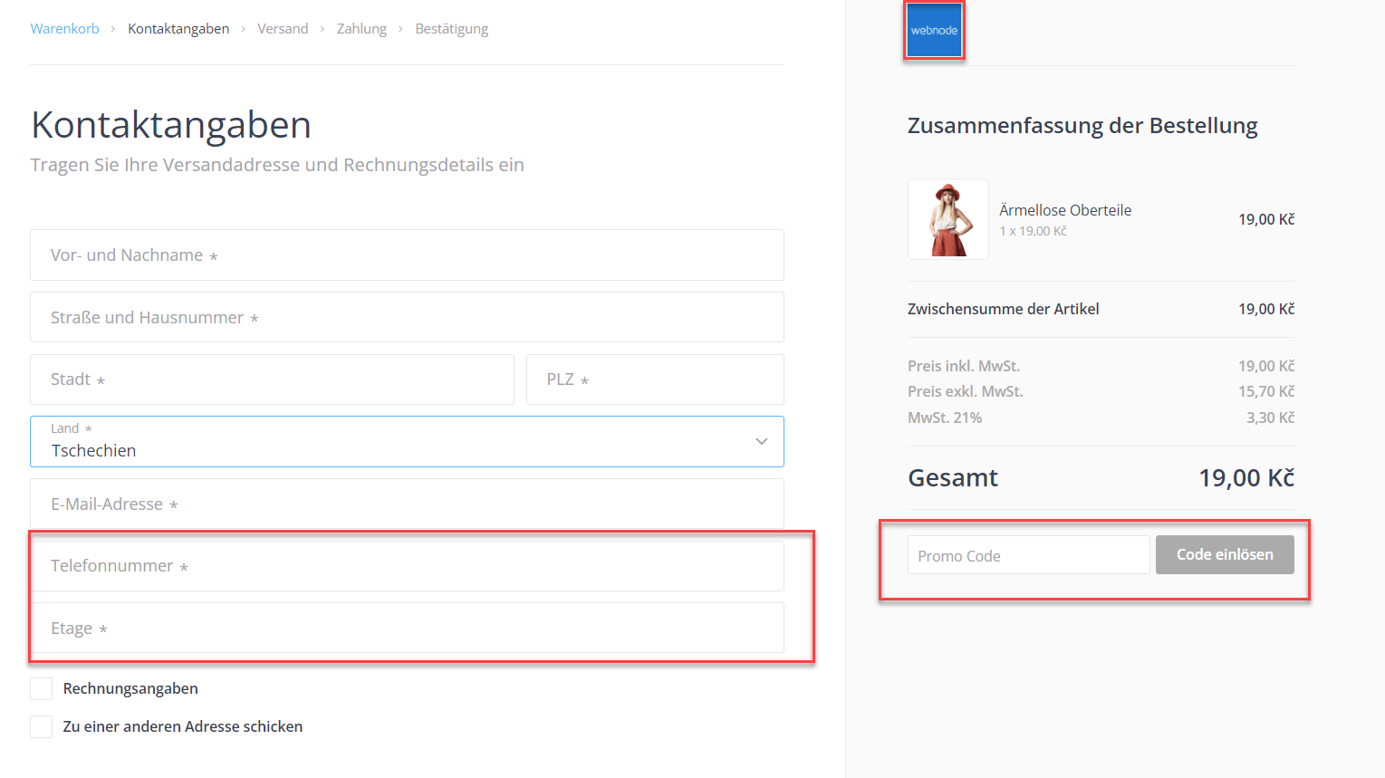Select the Versand breadcrumb step
The height and width of the screenshot is (778, 1385).
click(x=283, y=29)
